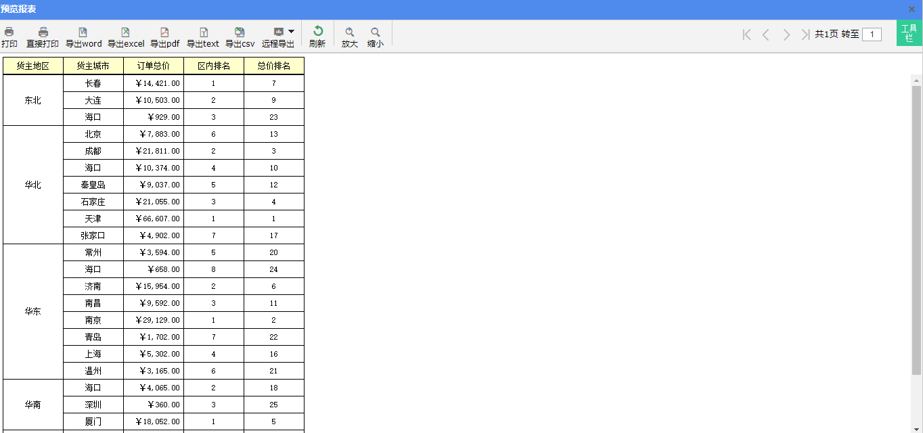The width and height of the screenshot is (923, 433).
Task: Click the 东北 region cell
Action: pos(33,100)
